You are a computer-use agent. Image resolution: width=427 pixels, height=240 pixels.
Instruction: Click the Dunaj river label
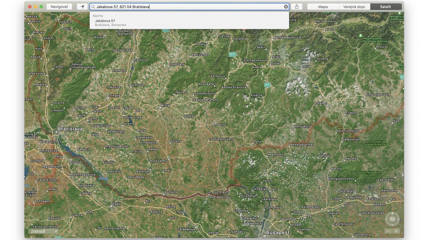click(x=103, y=178)
